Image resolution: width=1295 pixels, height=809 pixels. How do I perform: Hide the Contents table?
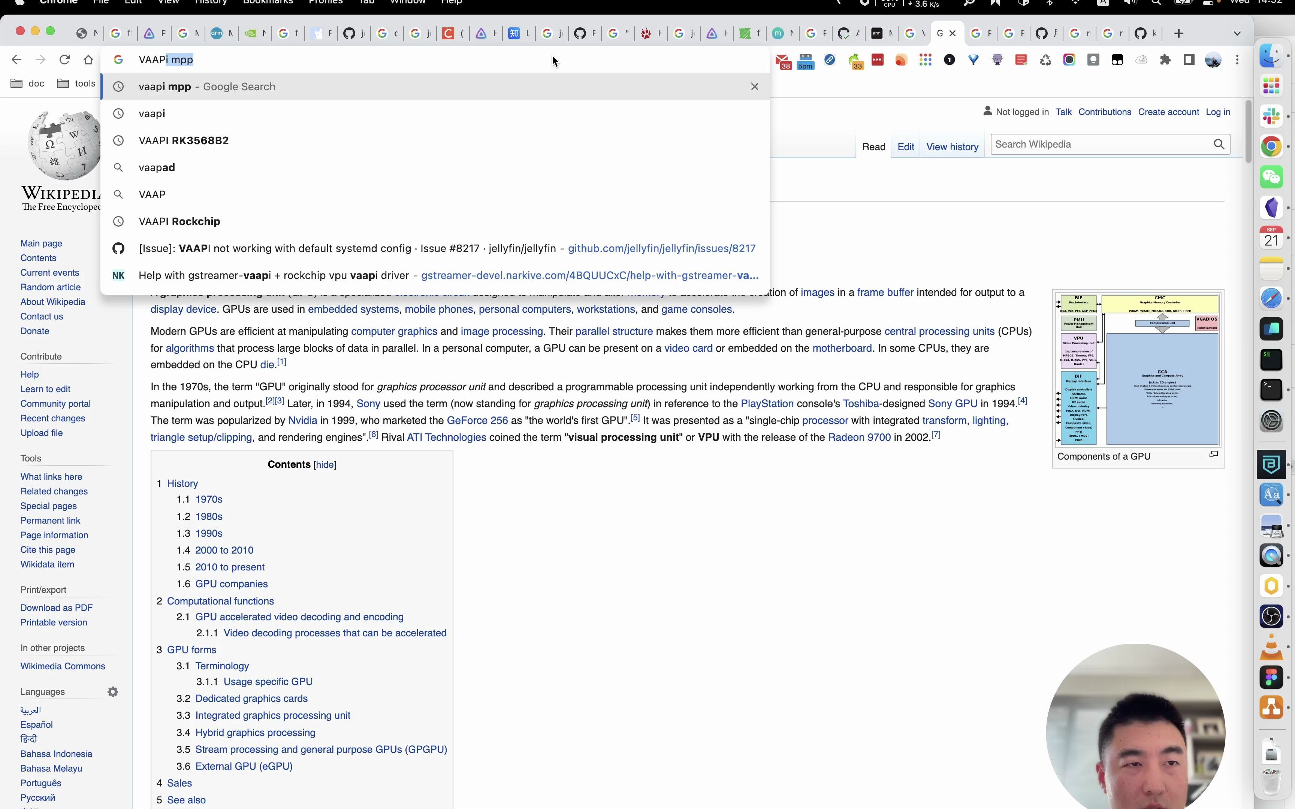(325, 464)
